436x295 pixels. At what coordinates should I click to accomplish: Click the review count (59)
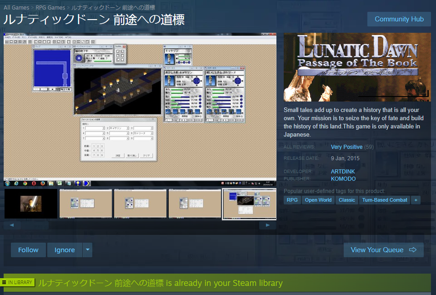coord(369,147)
